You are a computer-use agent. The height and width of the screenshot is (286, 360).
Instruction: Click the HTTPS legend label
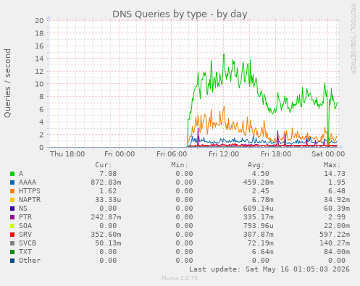pyautogui.click(x=30, y=191)
